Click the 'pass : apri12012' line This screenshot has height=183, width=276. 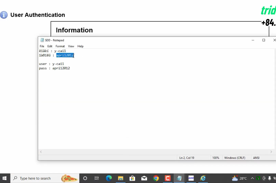pos(54,68)
